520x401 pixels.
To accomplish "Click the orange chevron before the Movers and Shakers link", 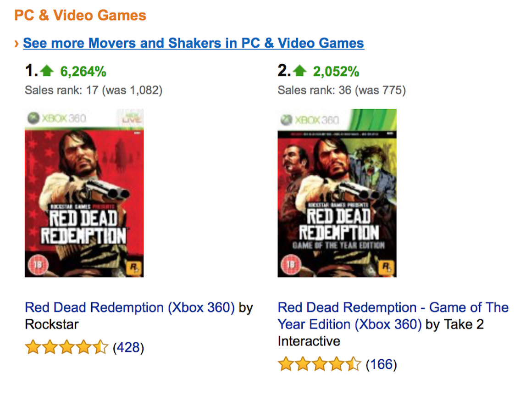I will pyautogui.click(x=17, y=43).
